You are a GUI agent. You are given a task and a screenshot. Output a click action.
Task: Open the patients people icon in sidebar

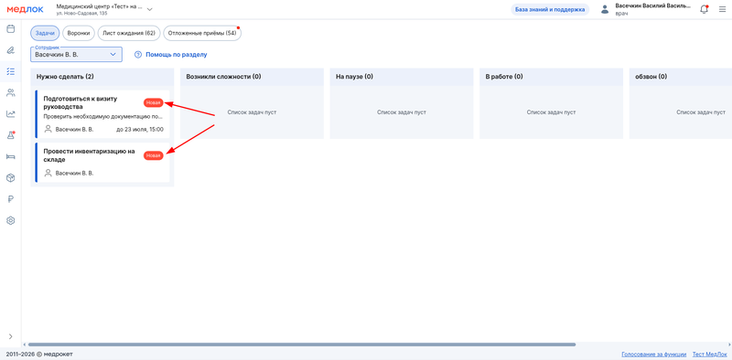pos(10,93)
